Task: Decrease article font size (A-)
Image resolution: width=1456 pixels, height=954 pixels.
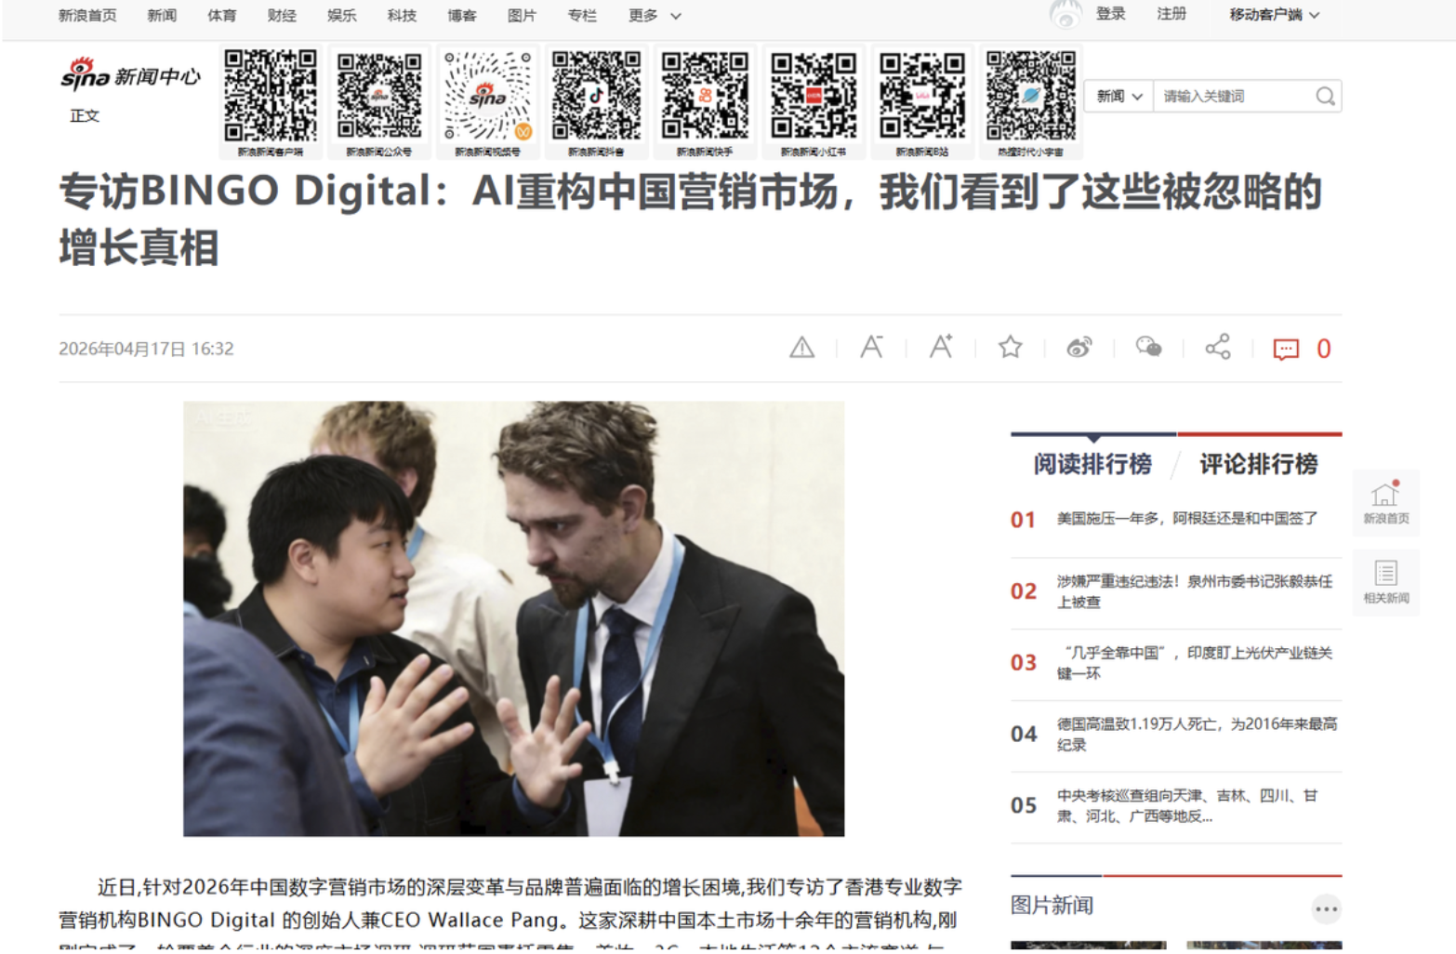Action: [x=871, y=347]
